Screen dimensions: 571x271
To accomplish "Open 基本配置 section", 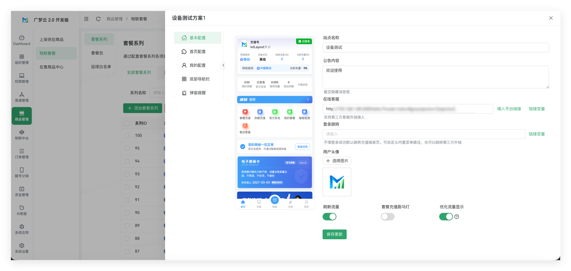I will pyautogui.click(x=197, y=38).
